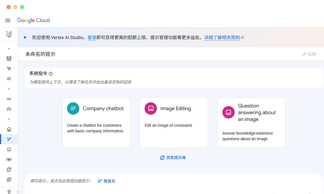Click the help icon beside 系统指令
Viewport: 324px width, 194px height.
tap(51, 74)
